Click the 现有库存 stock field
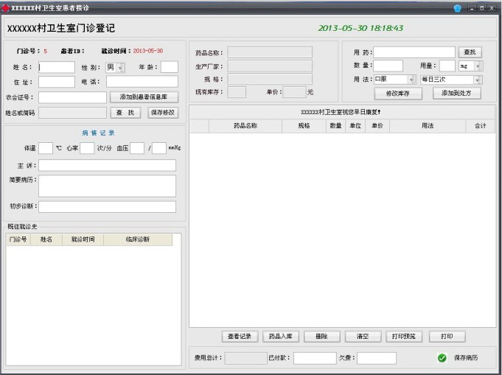 (x=237, y=92)
